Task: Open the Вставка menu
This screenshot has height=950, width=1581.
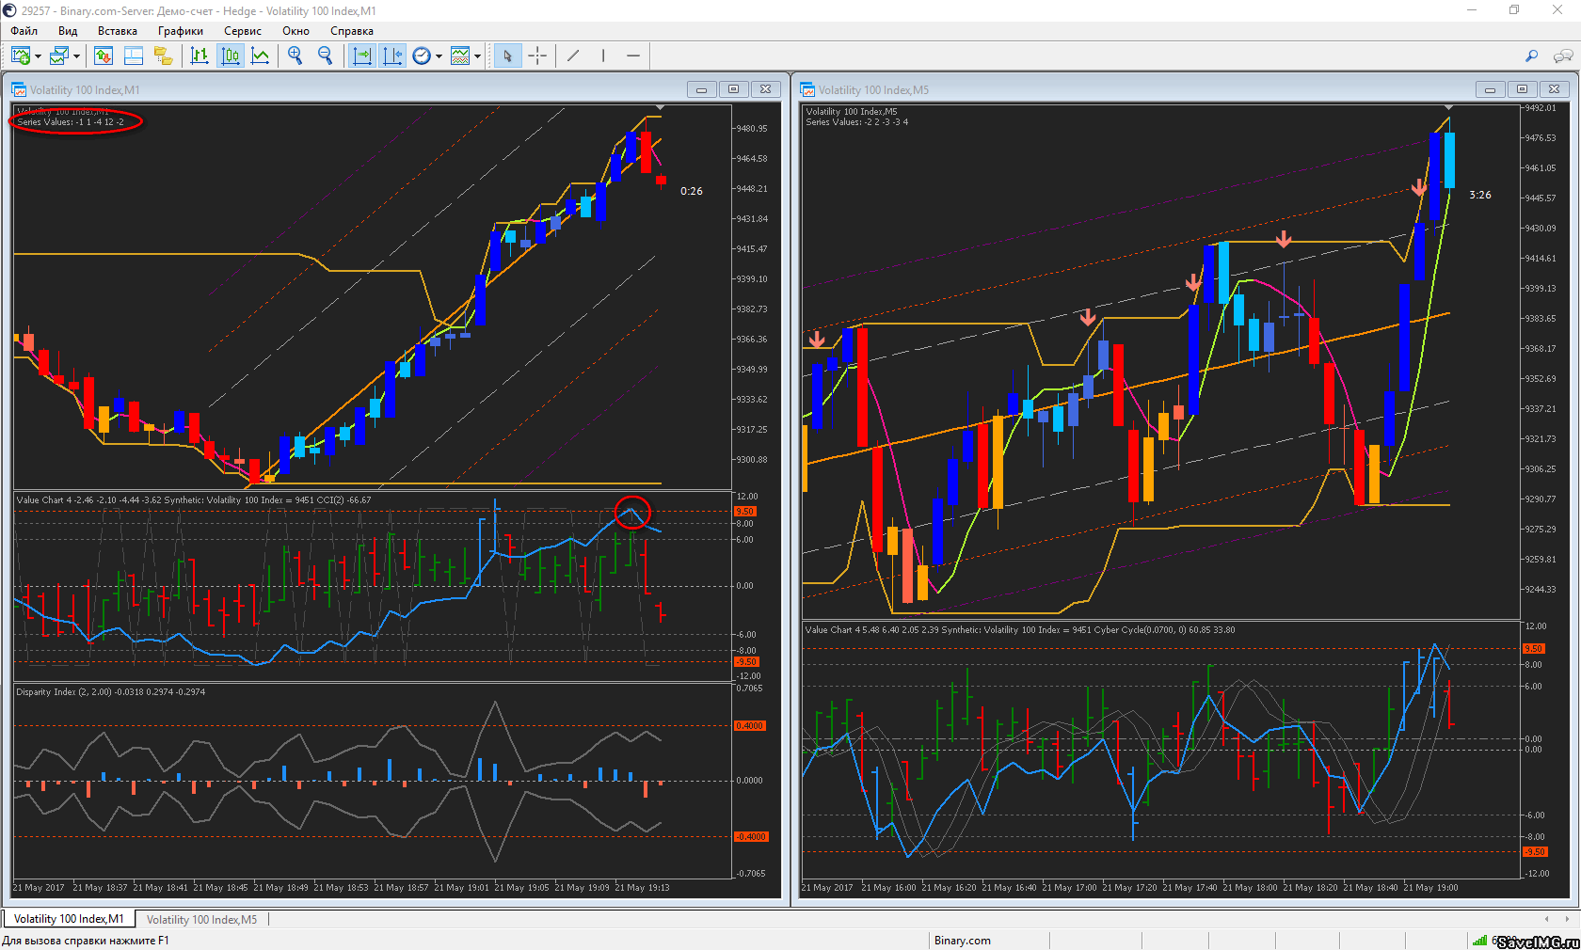Action: (117, 31)
